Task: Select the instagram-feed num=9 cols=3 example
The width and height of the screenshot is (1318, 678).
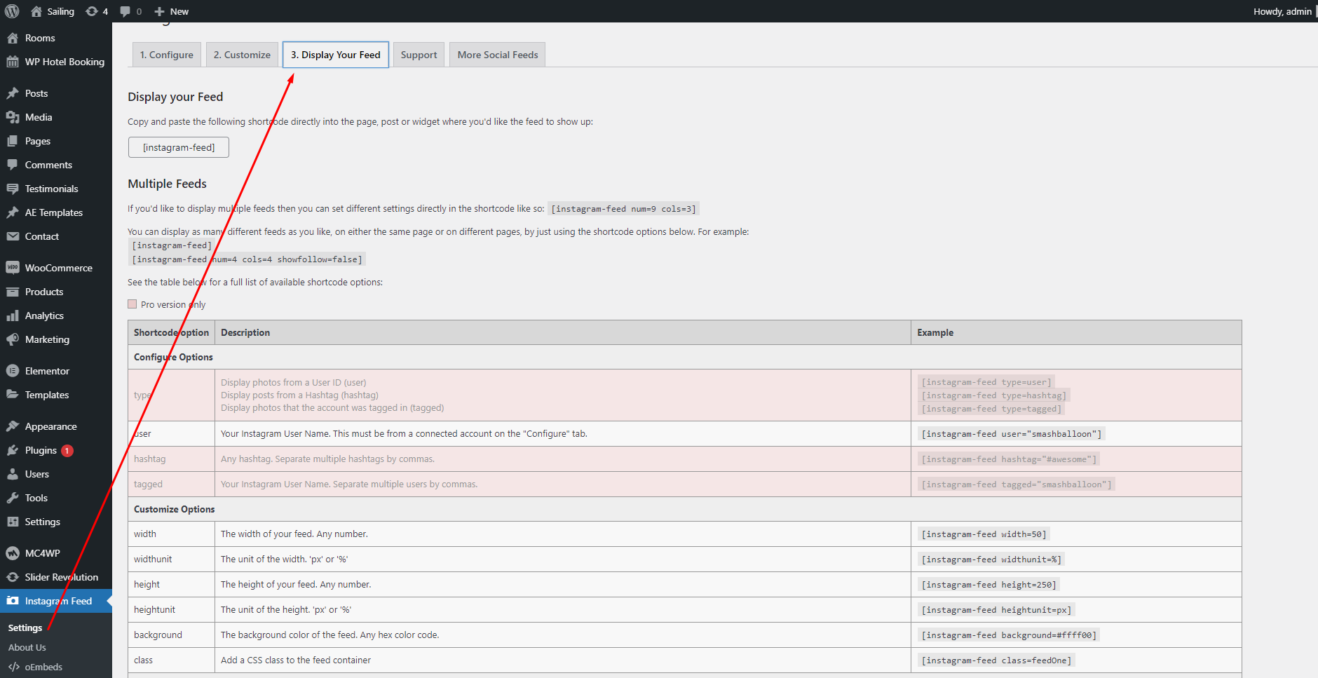Action: [623, 208]
